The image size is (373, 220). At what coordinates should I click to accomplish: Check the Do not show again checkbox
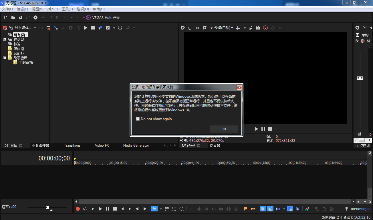pos(138,119)
